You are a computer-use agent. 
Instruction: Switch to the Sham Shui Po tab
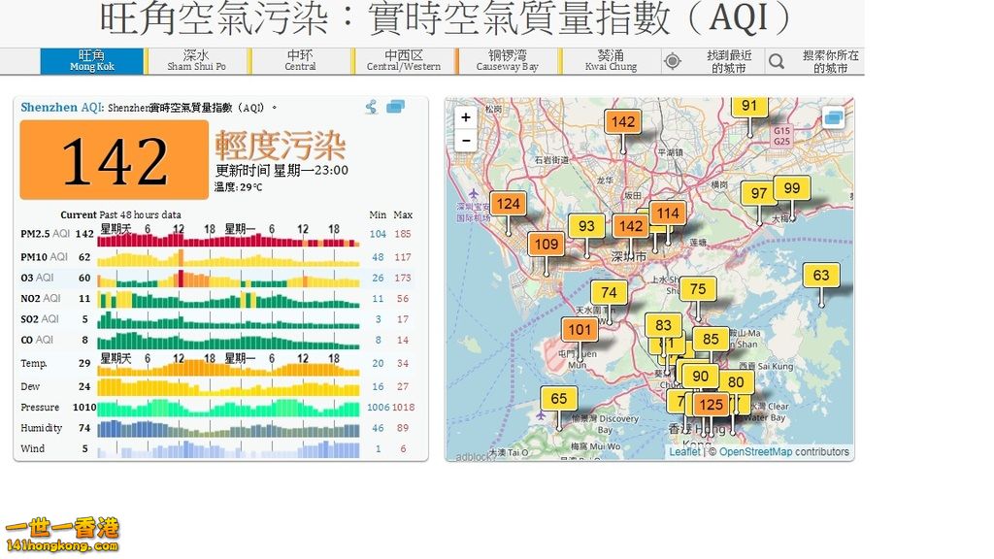click(x=196, y=61)
